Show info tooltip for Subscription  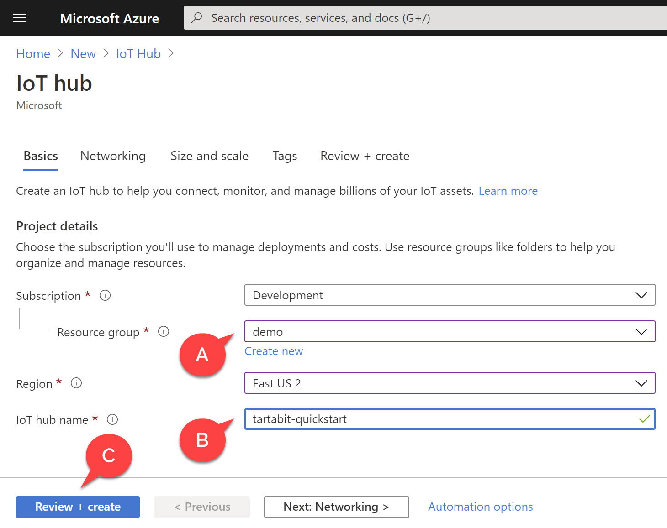click(x=105, y=295)
